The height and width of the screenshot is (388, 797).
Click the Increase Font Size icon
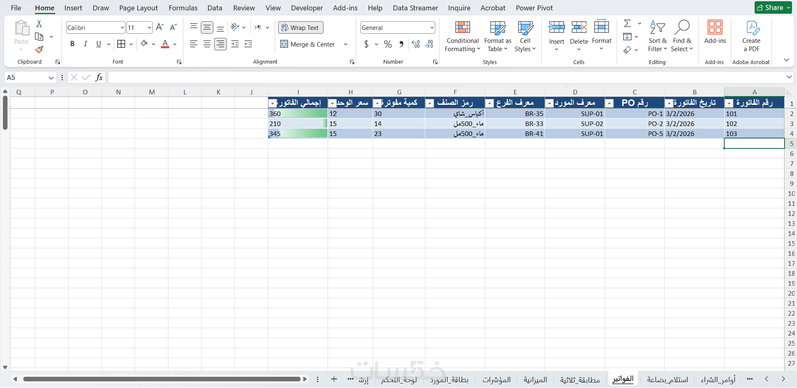pyautogui.click(x=160, y=27)
